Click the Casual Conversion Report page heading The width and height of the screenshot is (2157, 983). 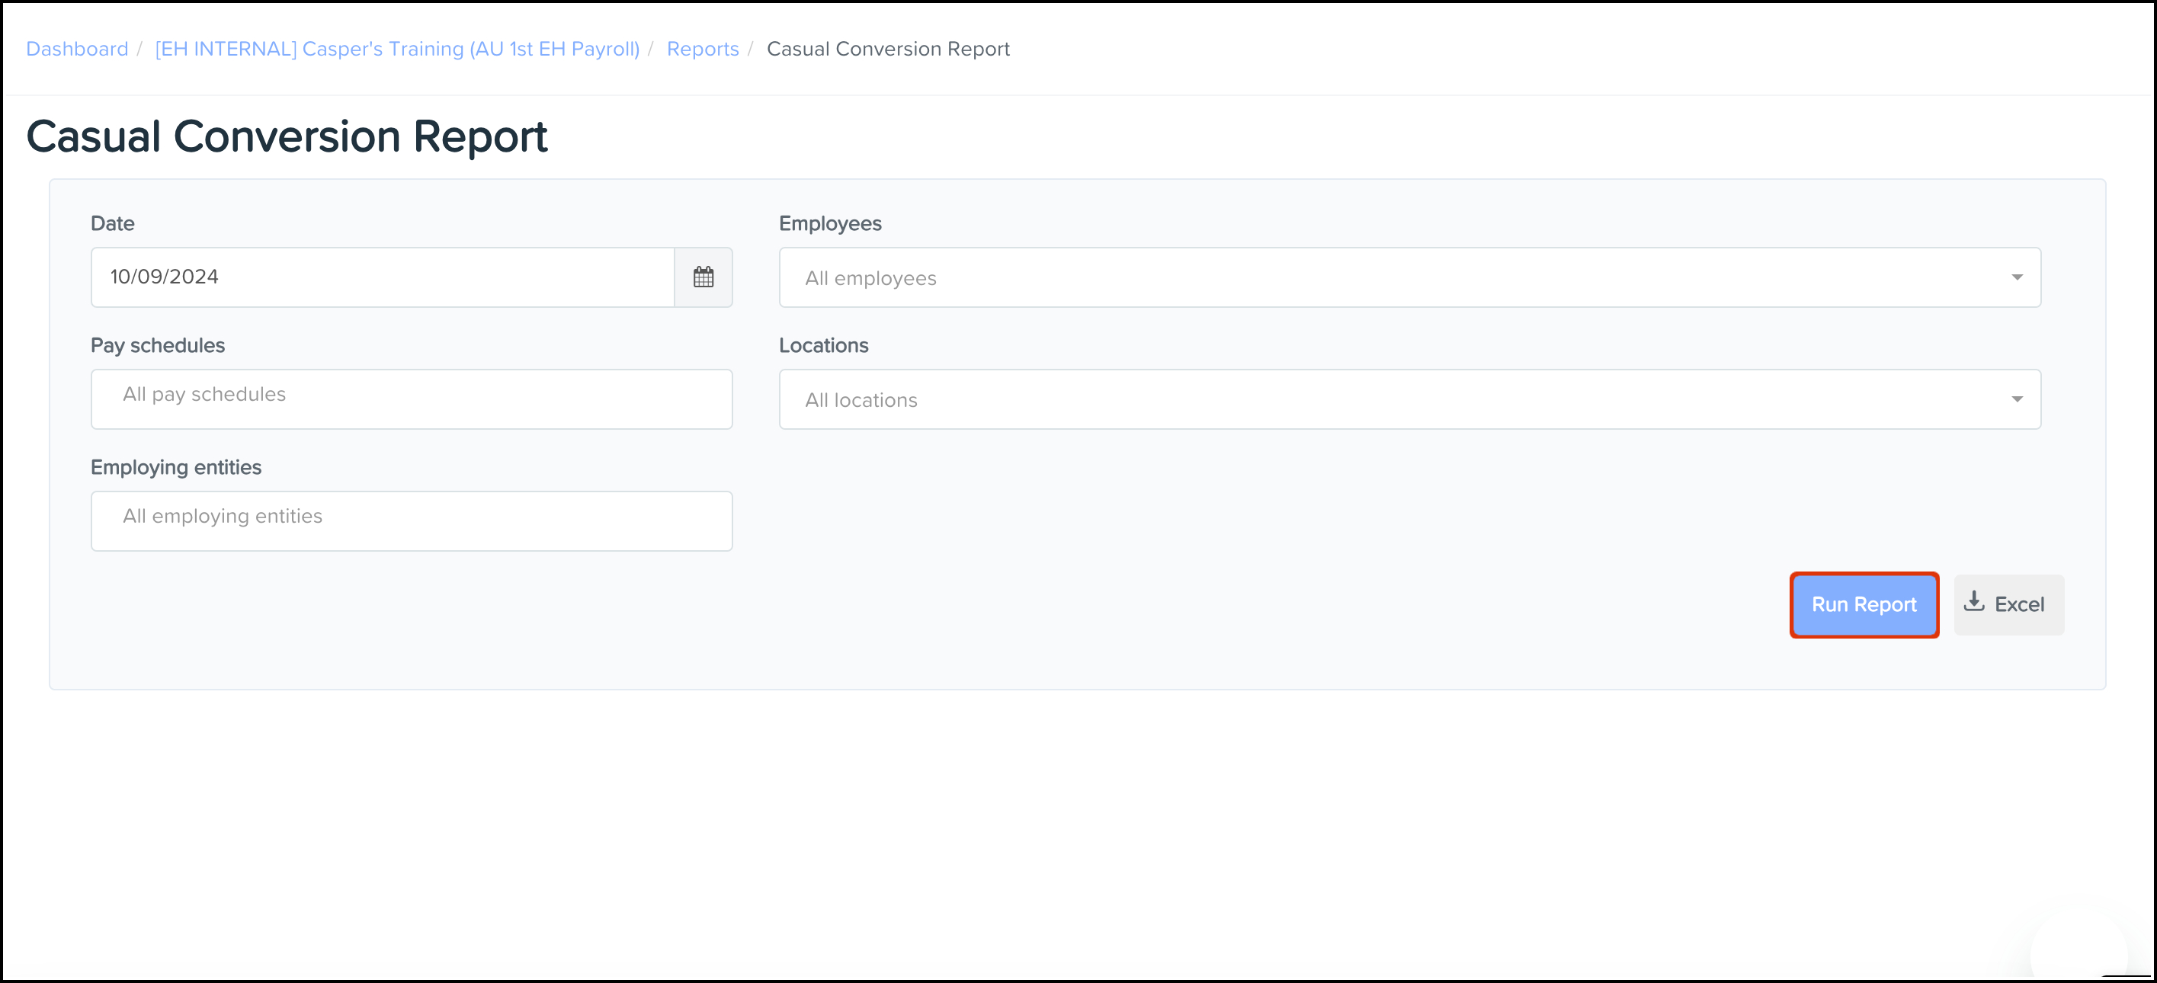coord(287,136)
